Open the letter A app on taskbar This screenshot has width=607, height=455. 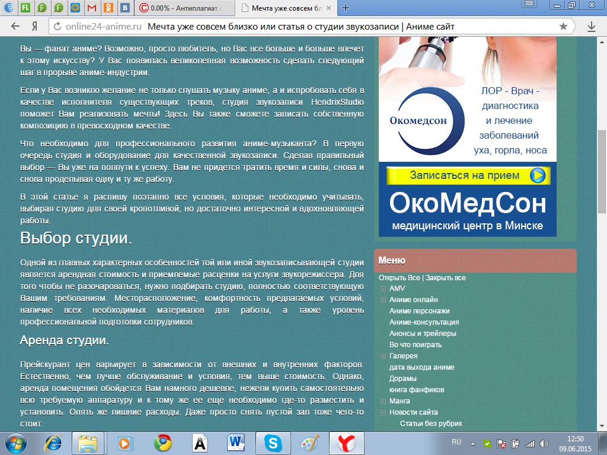click(x=200, y=443)
